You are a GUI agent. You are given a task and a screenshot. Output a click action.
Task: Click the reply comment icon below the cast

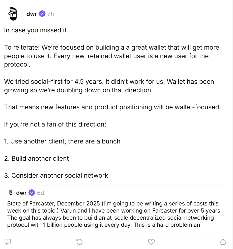coord(8,242)
